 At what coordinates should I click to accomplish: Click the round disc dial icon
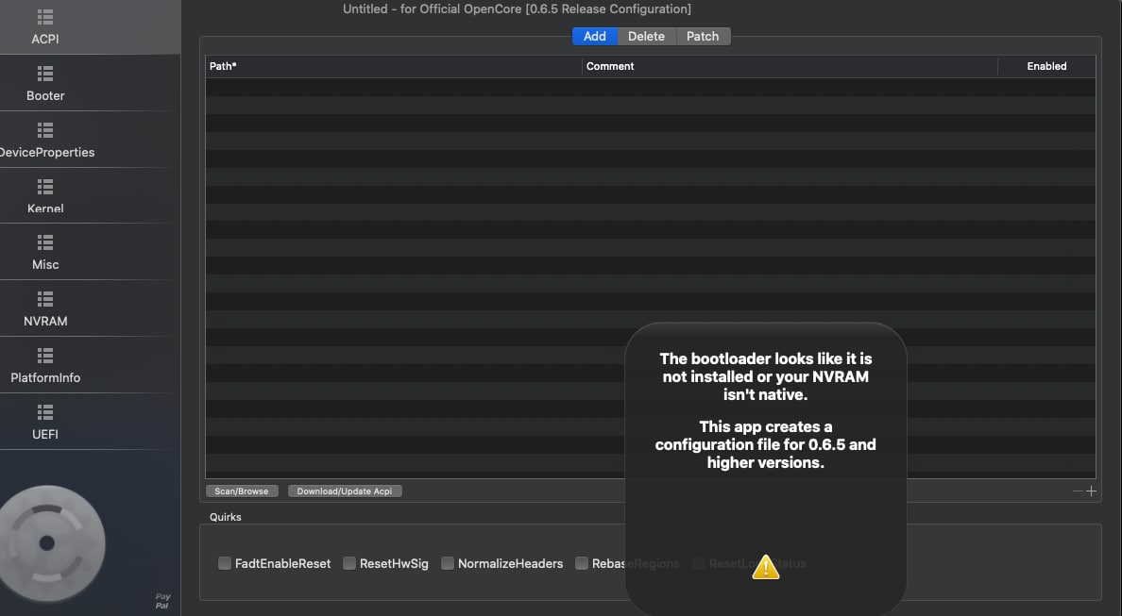point(49,543)
